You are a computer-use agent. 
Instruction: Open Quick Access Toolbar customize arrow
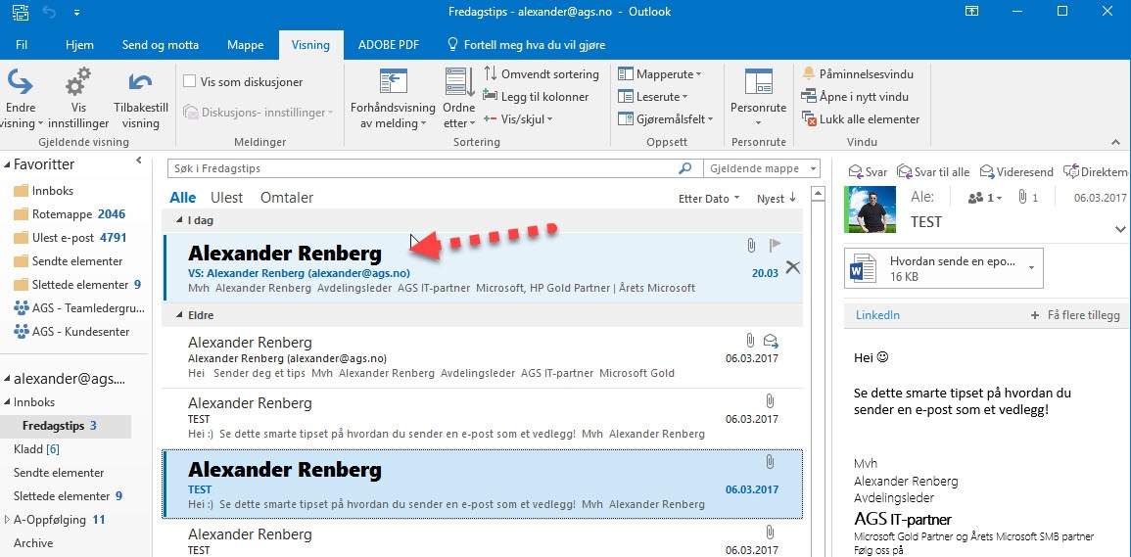pos(76,13)
